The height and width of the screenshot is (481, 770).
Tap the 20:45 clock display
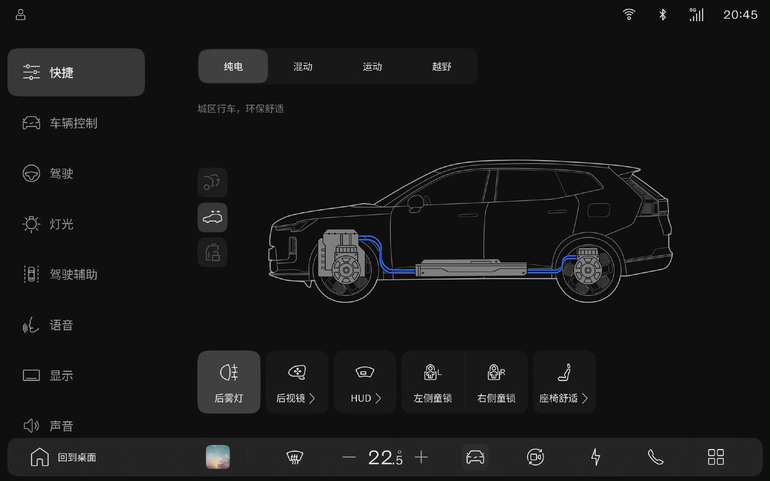click(740, 15)
